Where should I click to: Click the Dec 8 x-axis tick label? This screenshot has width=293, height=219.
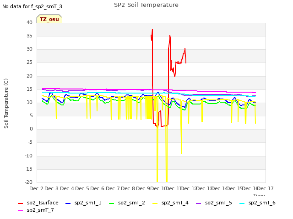point(128,188)
